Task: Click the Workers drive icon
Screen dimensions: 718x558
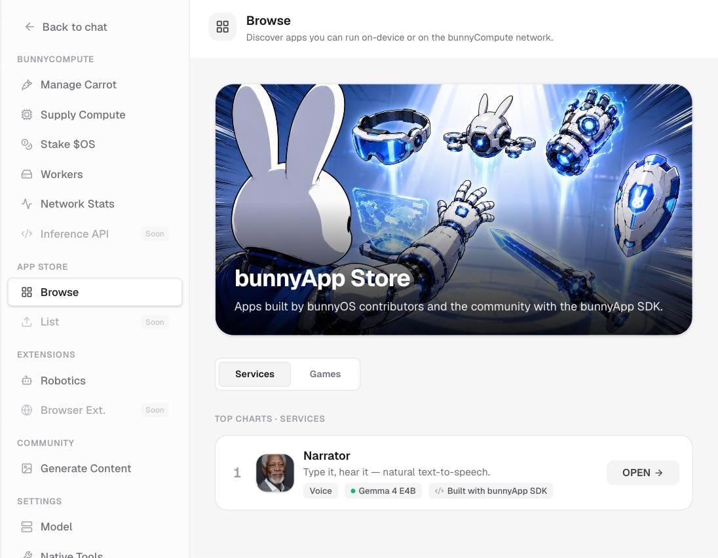Action: (27, 174)
